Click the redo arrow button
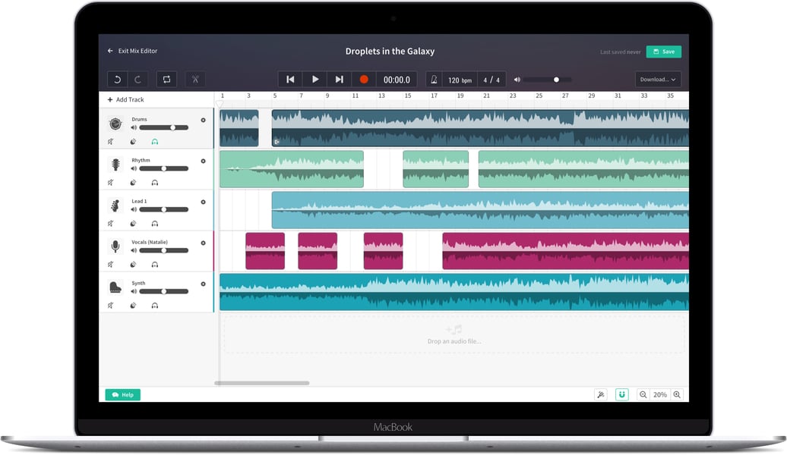Screen dimensions: 787x455 coord(137,79)
